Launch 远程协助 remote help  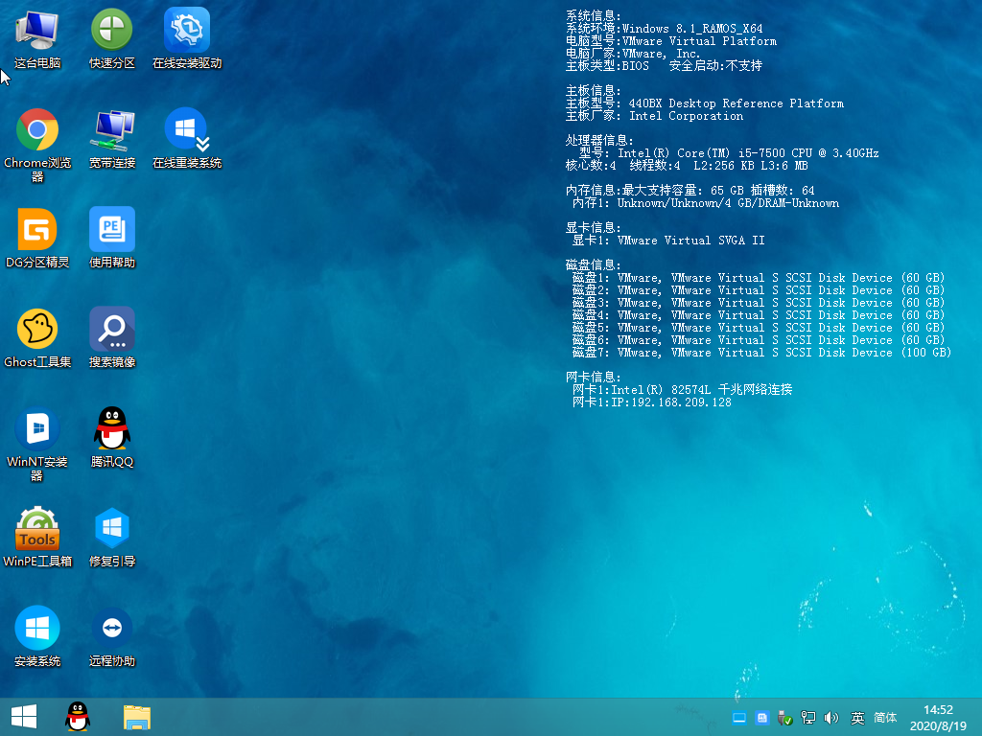tap(112, 636)
